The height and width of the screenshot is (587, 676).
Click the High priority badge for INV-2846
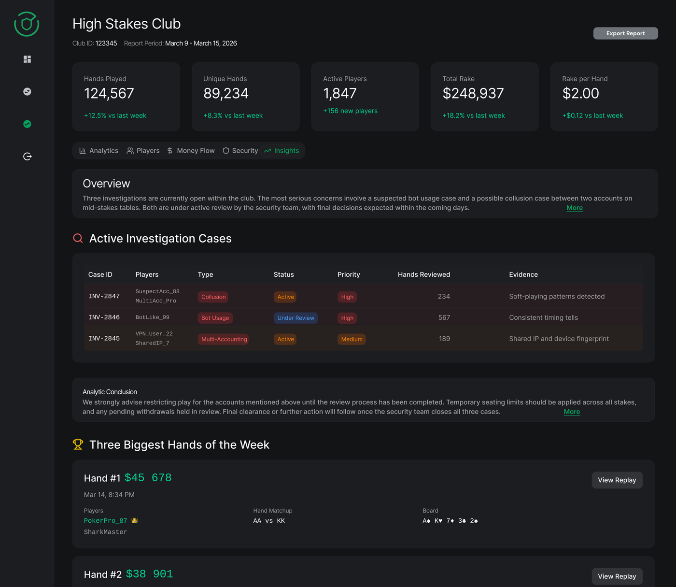347,318
